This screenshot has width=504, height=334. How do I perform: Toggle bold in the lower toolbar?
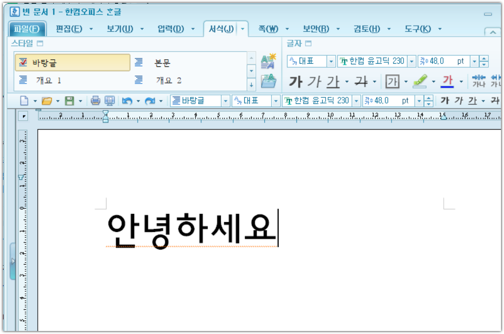click(x=445, y=101)
